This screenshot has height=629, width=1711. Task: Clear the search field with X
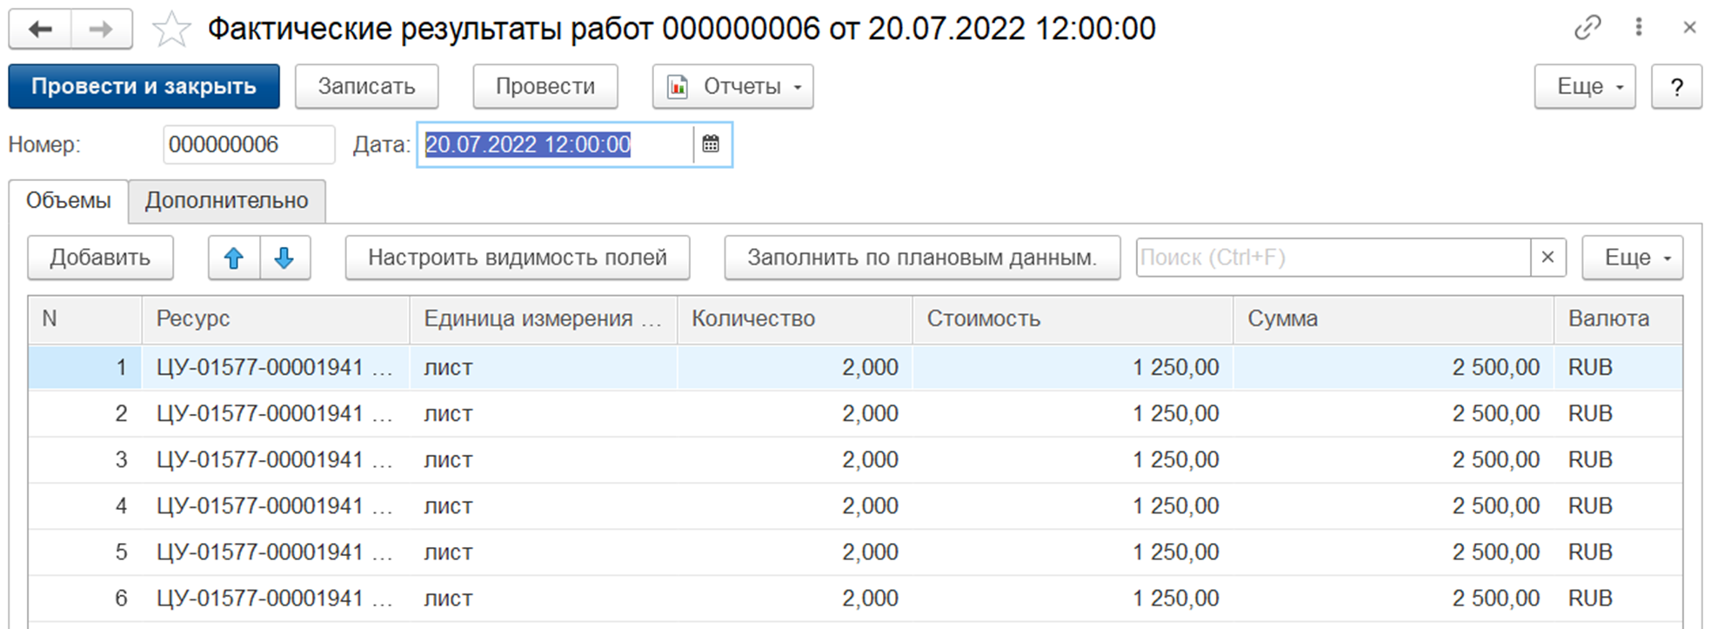click(x=1547, y=258)
